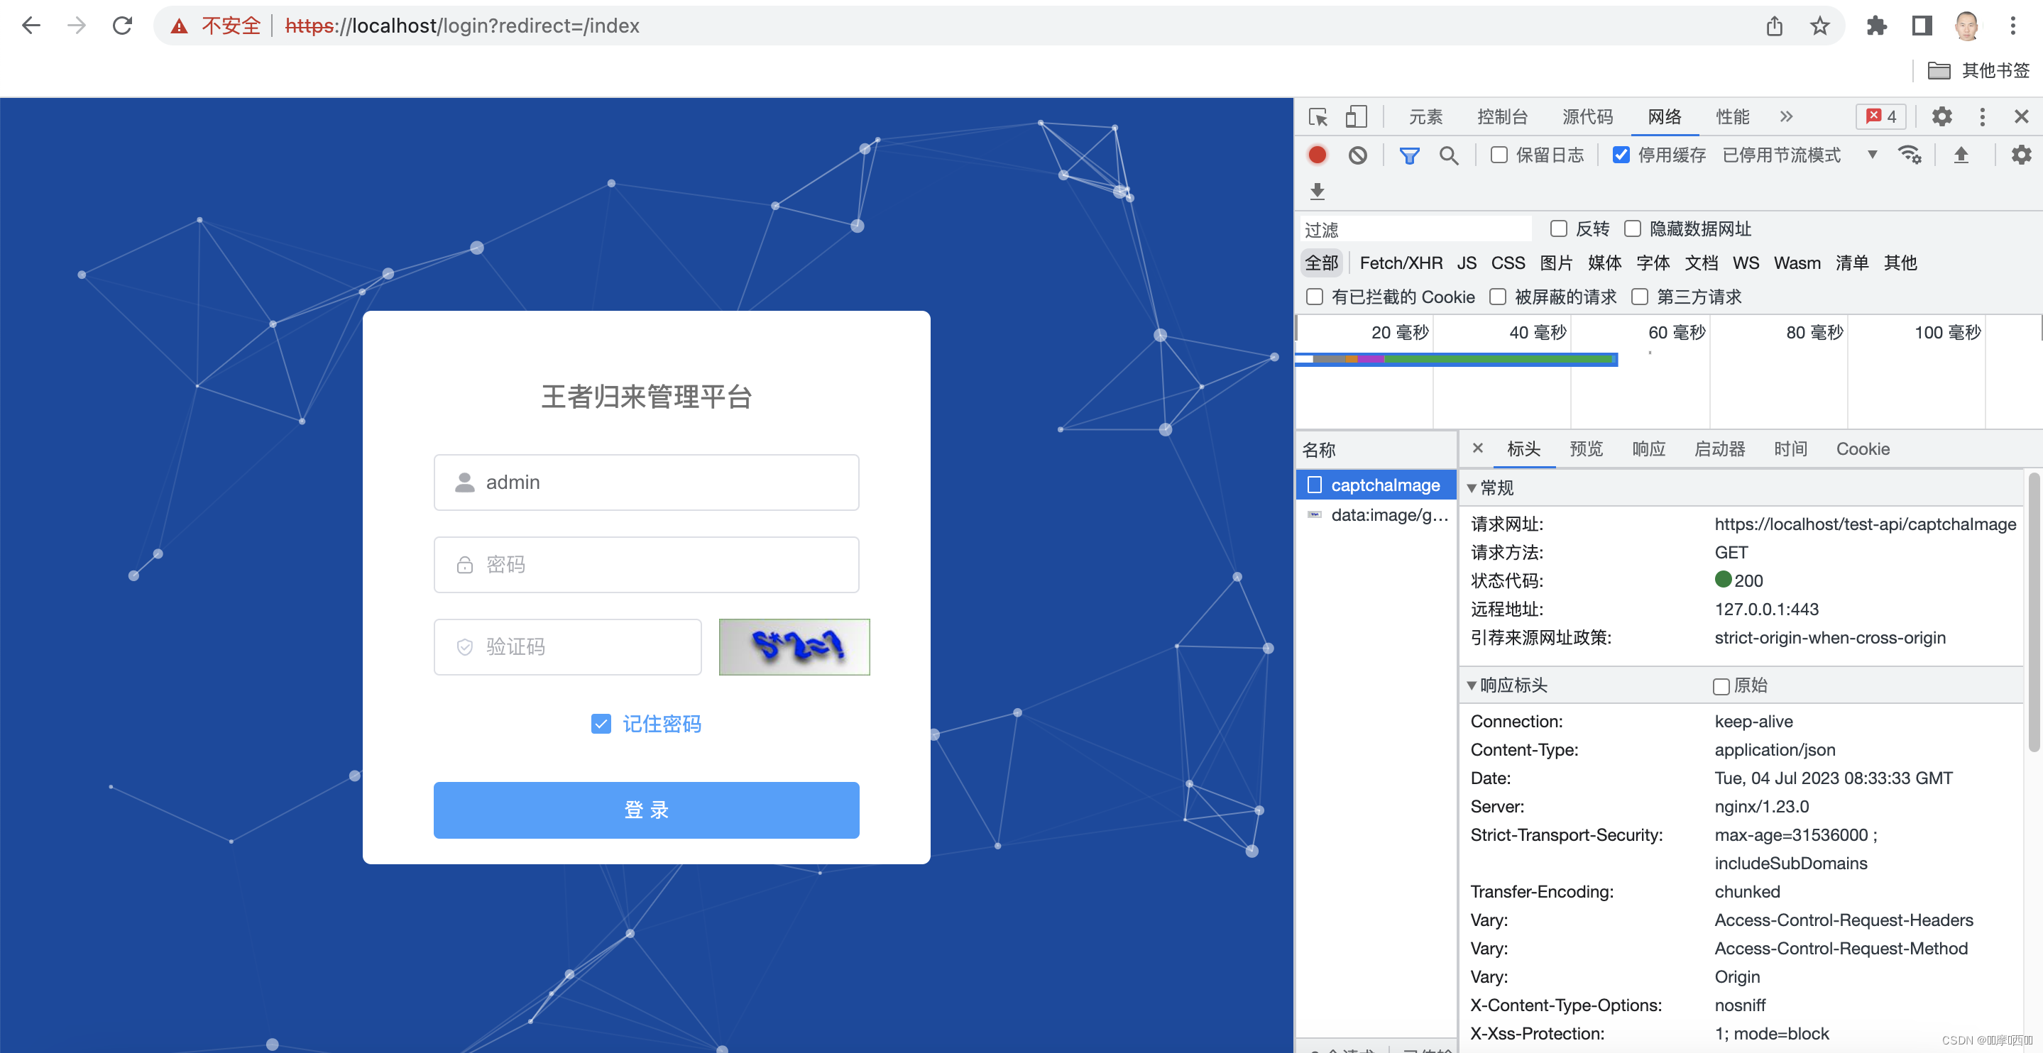Open the 已停用节流模式 throttling dropdown
2043x1053 pixels.
(x=1800, y=155)
